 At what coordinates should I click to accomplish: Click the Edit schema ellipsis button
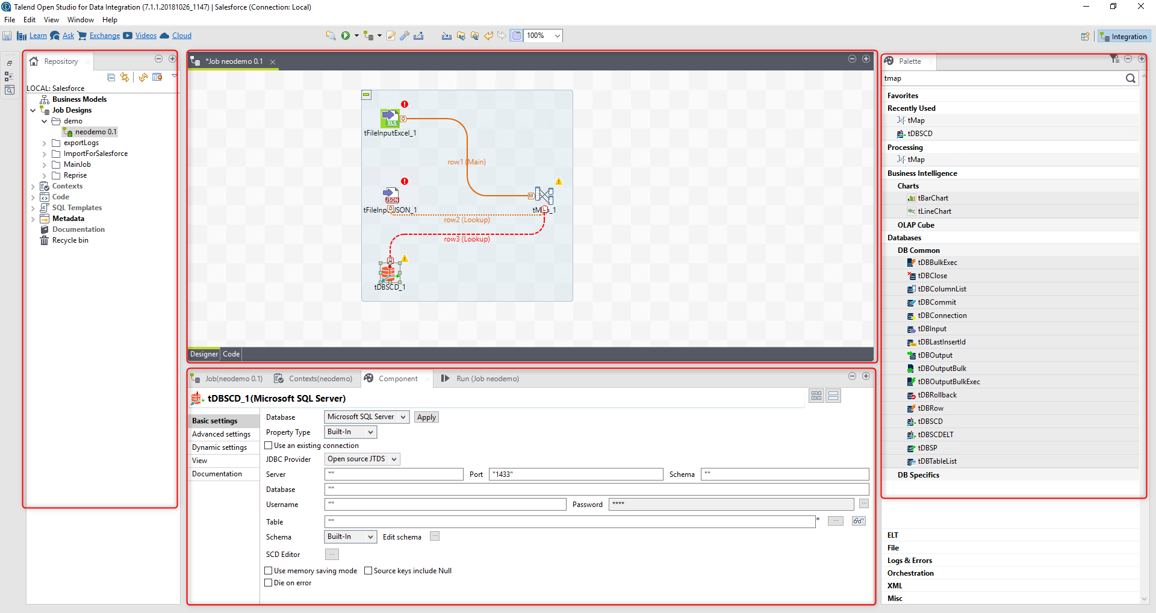(x=435, y=537)
